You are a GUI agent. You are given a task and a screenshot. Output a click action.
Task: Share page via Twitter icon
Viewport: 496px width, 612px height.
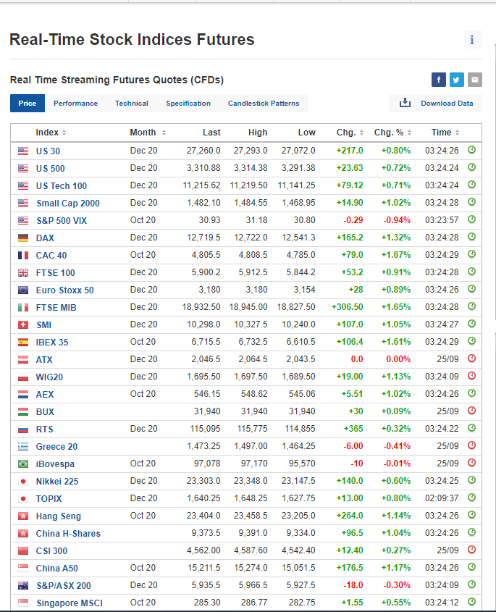[456, 80]
